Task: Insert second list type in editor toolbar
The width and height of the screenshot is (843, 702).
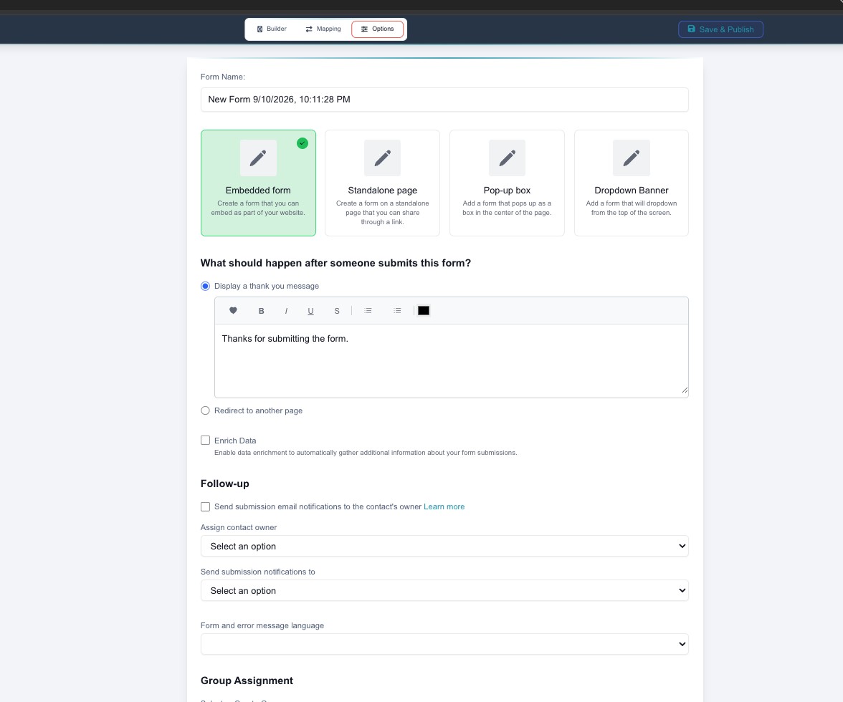Action: tap(397, 310)
